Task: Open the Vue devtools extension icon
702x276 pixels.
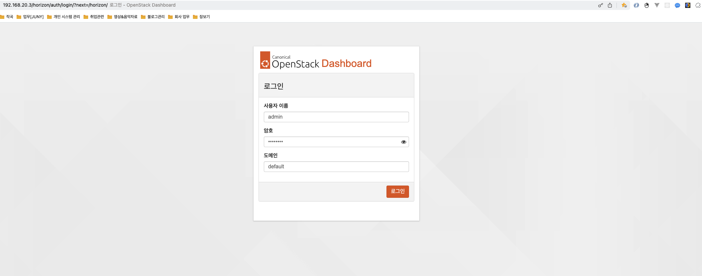Action: [x=657, y=5]
